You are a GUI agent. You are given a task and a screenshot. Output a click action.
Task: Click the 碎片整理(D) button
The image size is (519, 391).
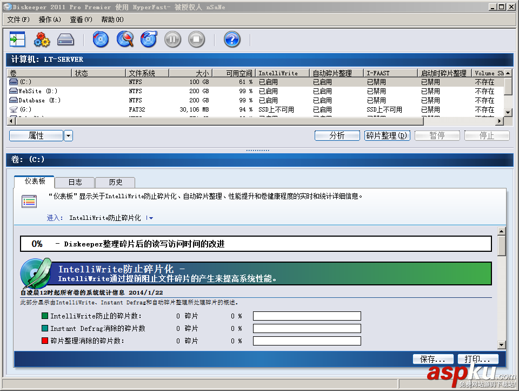(387, 135)
